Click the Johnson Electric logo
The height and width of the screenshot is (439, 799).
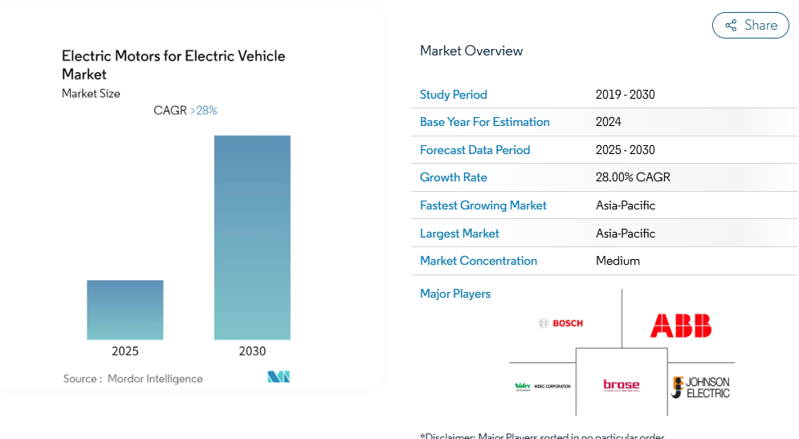701,387
